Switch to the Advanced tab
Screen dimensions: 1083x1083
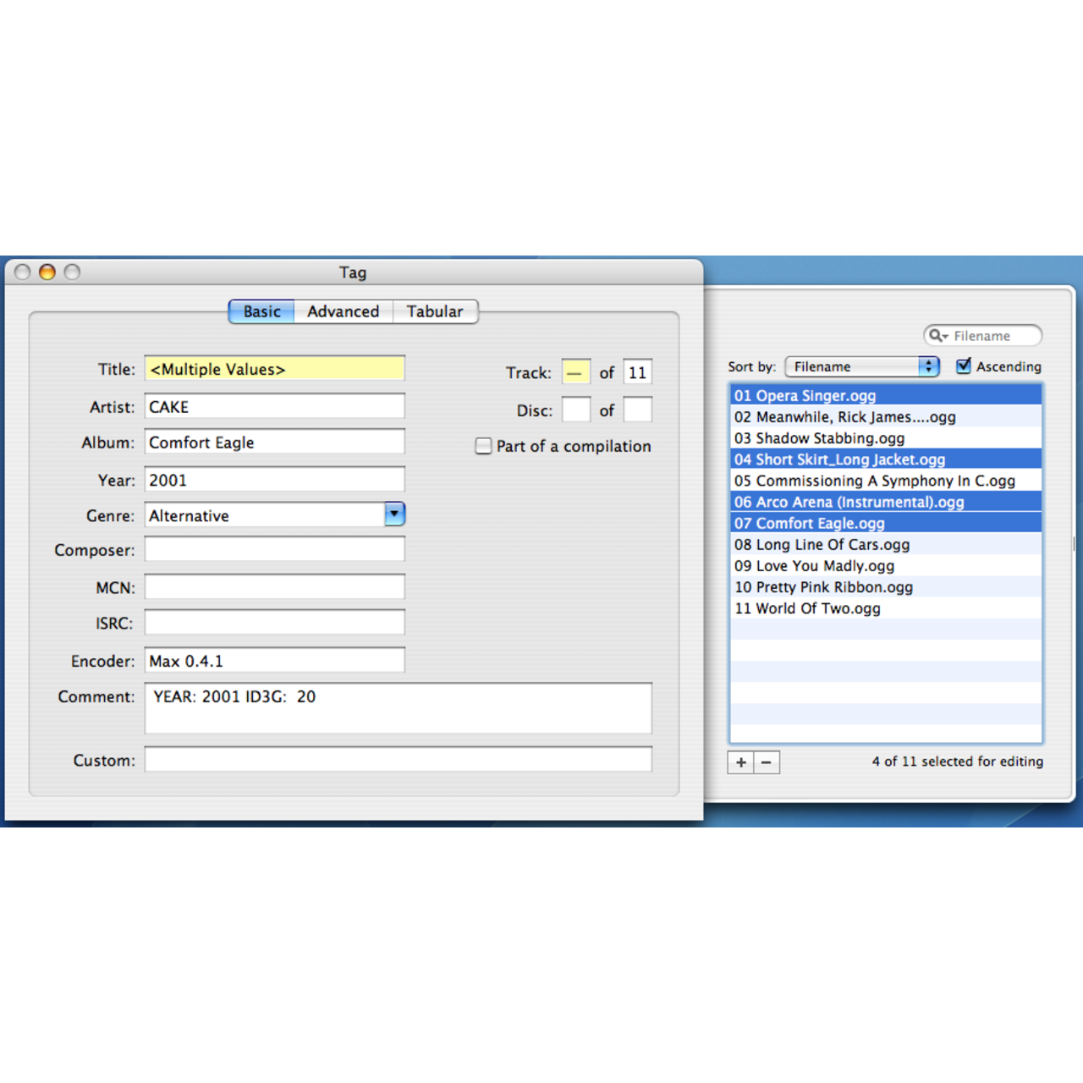tap(343, 311)
